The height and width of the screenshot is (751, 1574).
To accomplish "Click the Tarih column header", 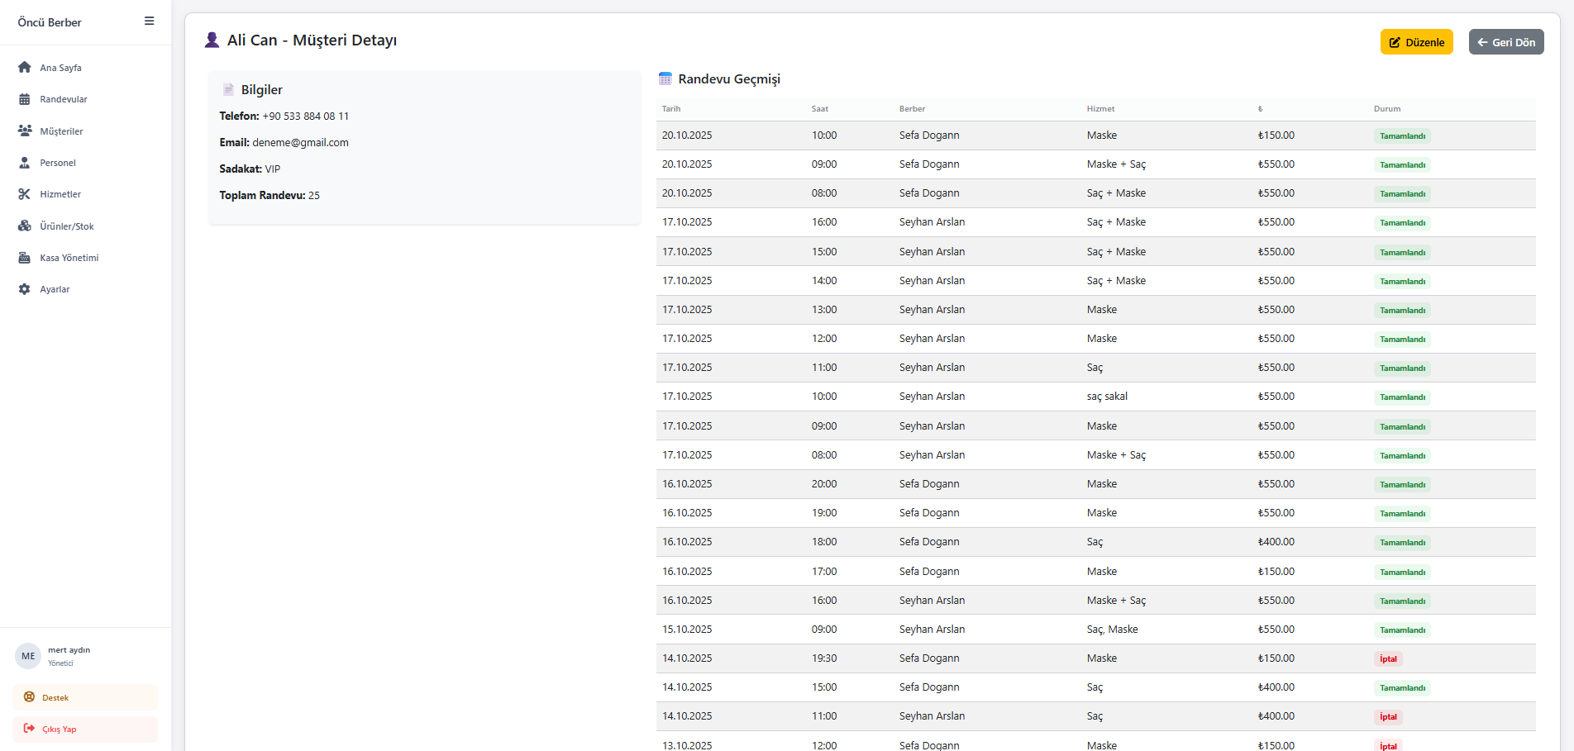I will (671, 109).
